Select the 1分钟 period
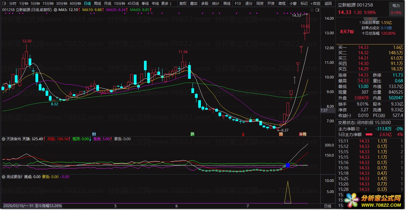 (24, 4)
